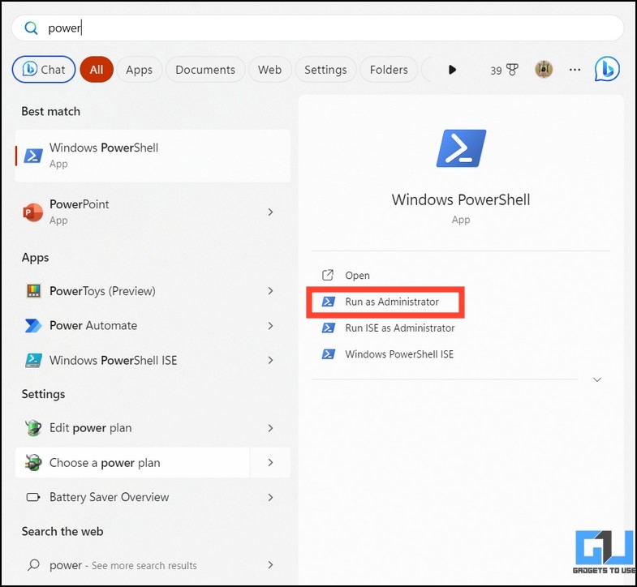
Task: Open the three-dots options menu
Action: point(575,70)
